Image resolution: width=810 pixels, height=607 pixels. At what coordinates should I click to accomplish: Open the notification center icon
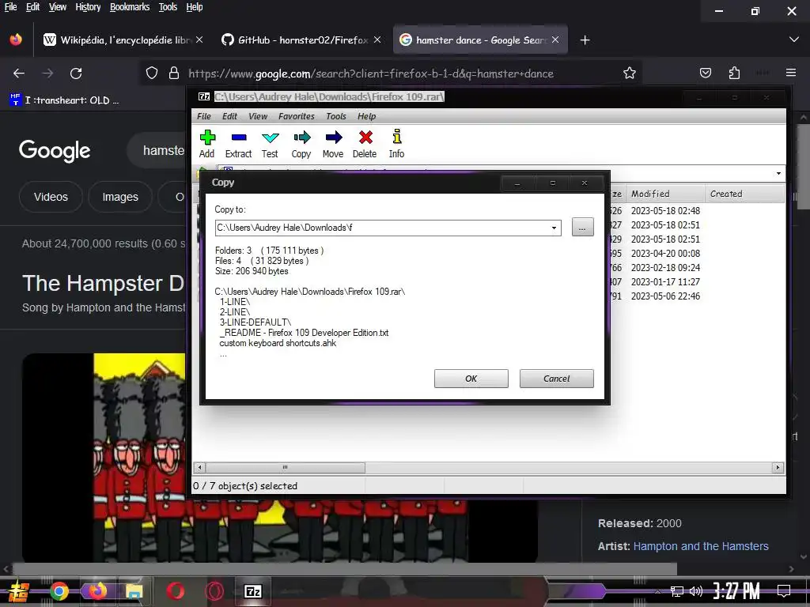[784, 591]
